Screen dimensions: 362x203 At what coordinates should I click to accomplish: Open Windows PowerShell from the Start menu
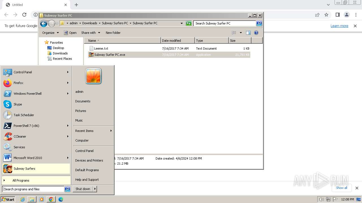click(36, 94)
